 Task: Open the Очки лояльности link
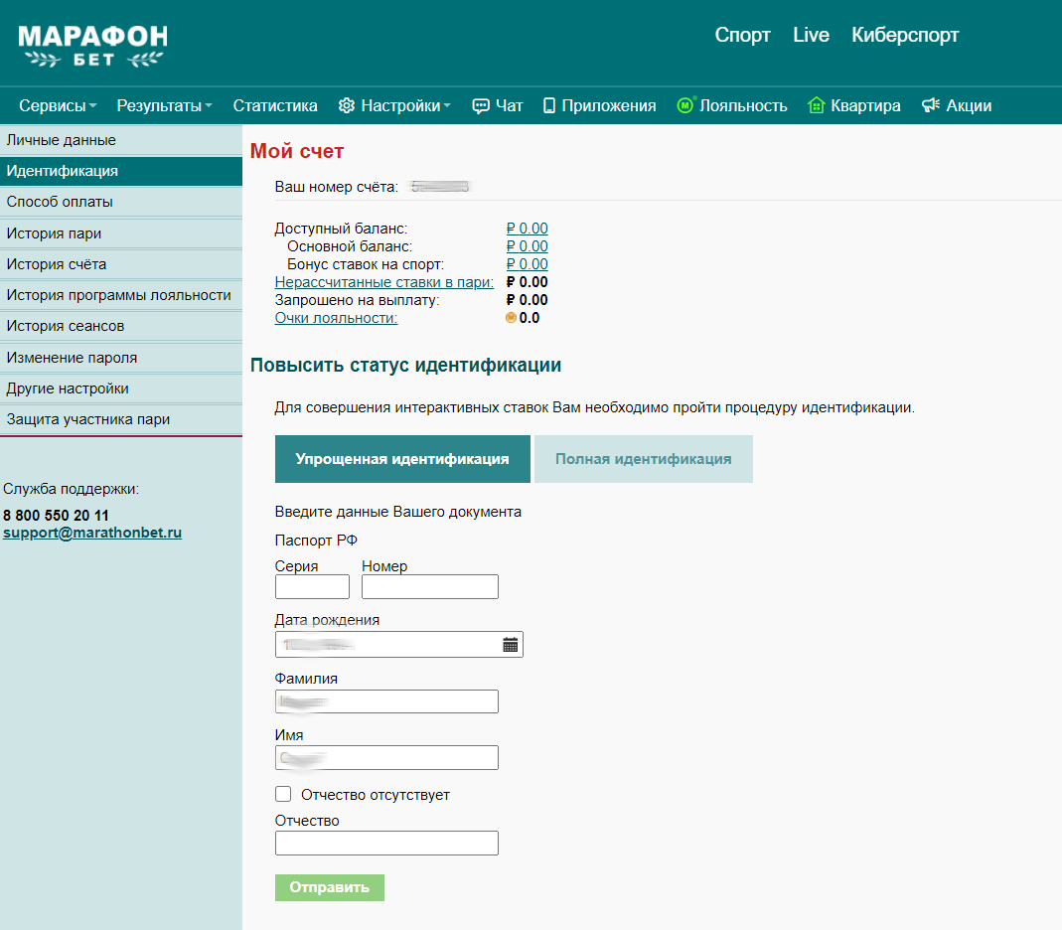click(336, 318)
